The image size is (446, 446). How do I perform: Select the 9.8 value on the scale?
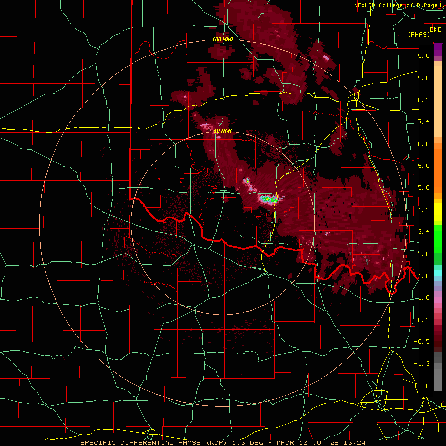pyautogui.click(x=424, y=56)
